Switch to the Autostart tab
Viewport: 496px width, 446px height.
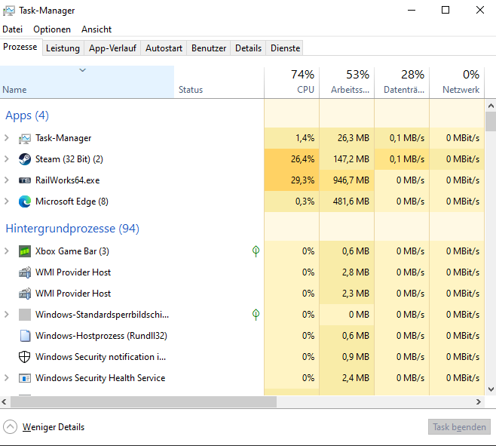point(164,48)
